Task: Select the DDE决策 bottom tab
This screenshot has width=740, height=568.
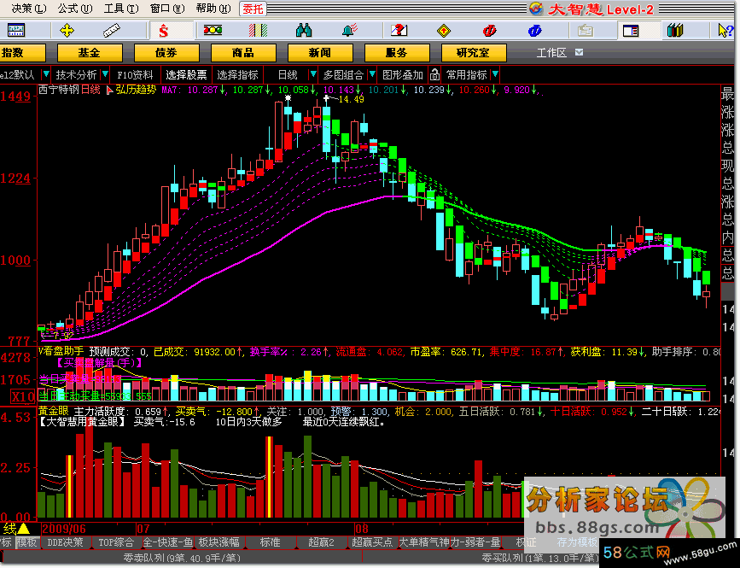Action: click(x=65, y=542)
